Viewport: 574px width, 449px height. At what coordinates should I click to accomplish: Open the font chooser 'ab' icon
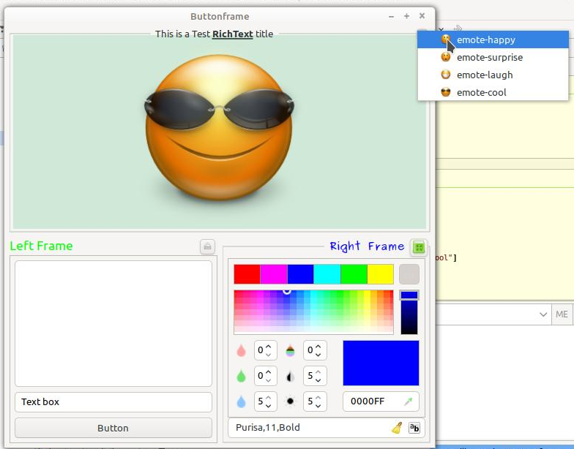pyautogui.click(x=414, y=428)
